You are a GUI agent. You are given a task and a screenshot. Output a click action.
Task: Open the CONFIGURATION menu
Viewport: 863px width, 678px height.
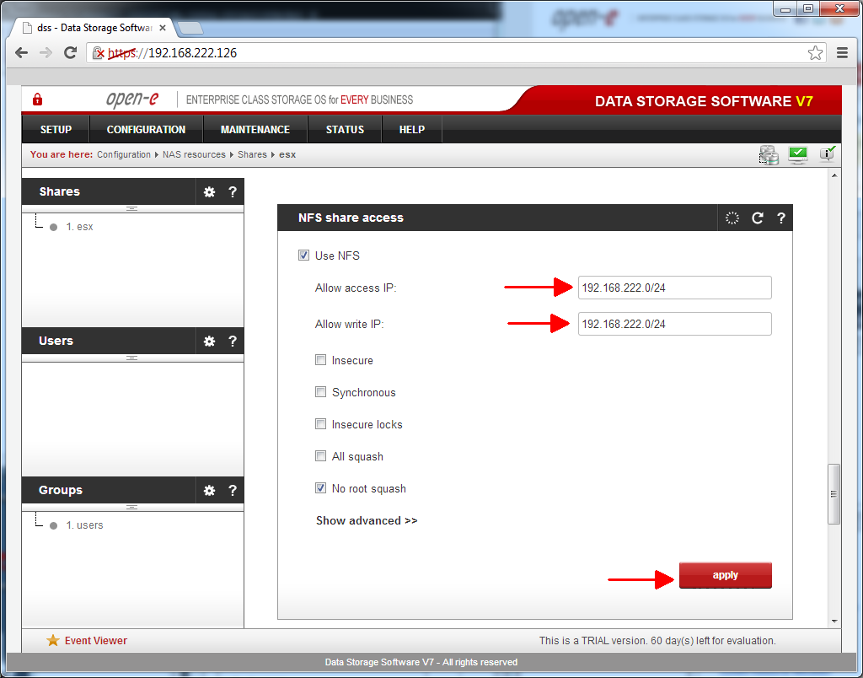(146, 129)
